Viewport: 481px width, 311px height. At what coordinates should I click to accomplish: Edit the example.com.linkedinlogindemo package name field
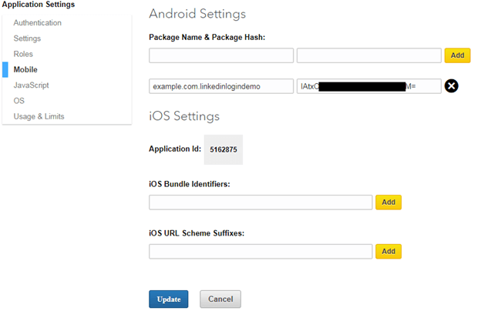tap(221, 86)
